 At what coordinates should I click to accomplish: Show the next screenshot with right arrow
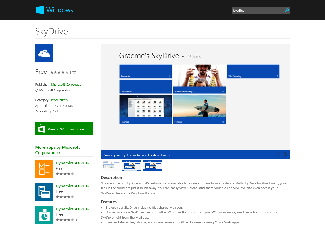285,154
